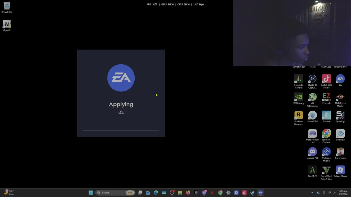Select the Meta Horizon Link shortcut
The image size is (351, 197).
[312, 137]
